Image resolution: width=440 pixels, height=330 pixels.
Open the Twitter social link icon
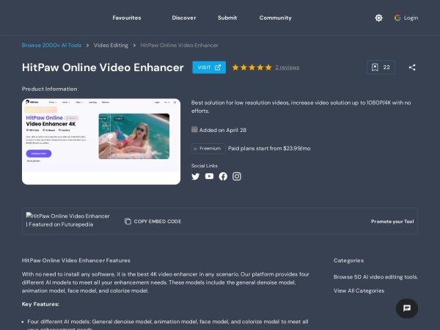(196, 176)
